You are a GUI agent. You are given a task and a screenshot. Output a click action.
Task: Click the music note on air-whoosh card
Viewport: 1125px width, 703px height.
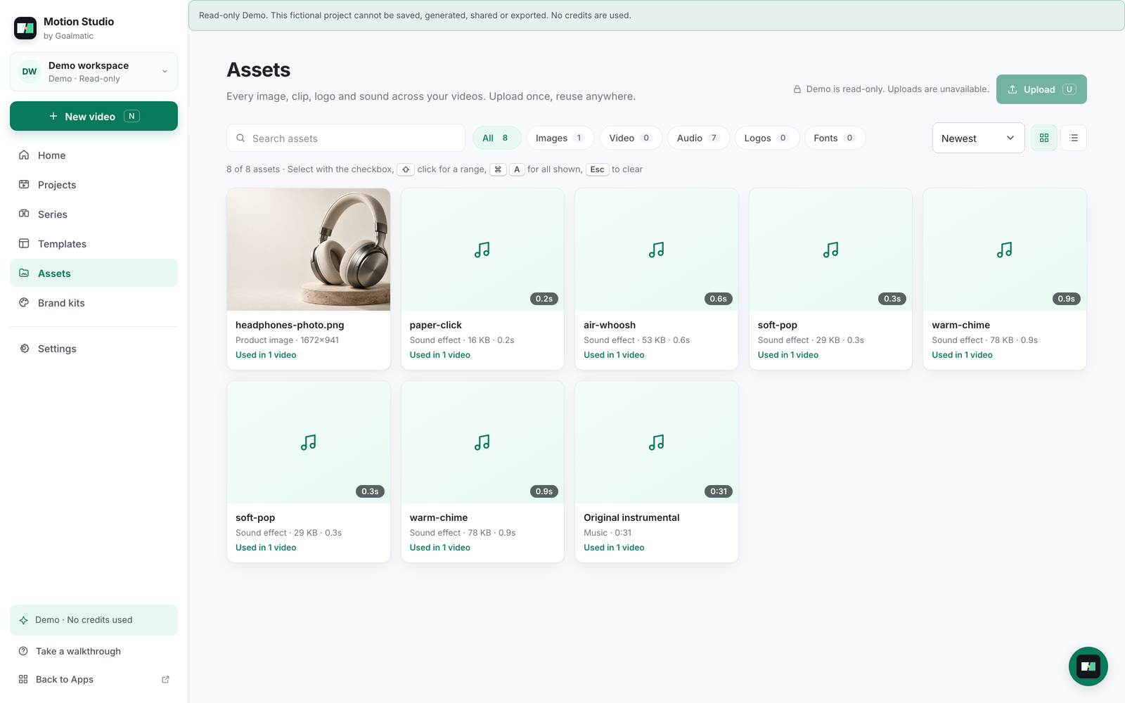coord(657,250)
